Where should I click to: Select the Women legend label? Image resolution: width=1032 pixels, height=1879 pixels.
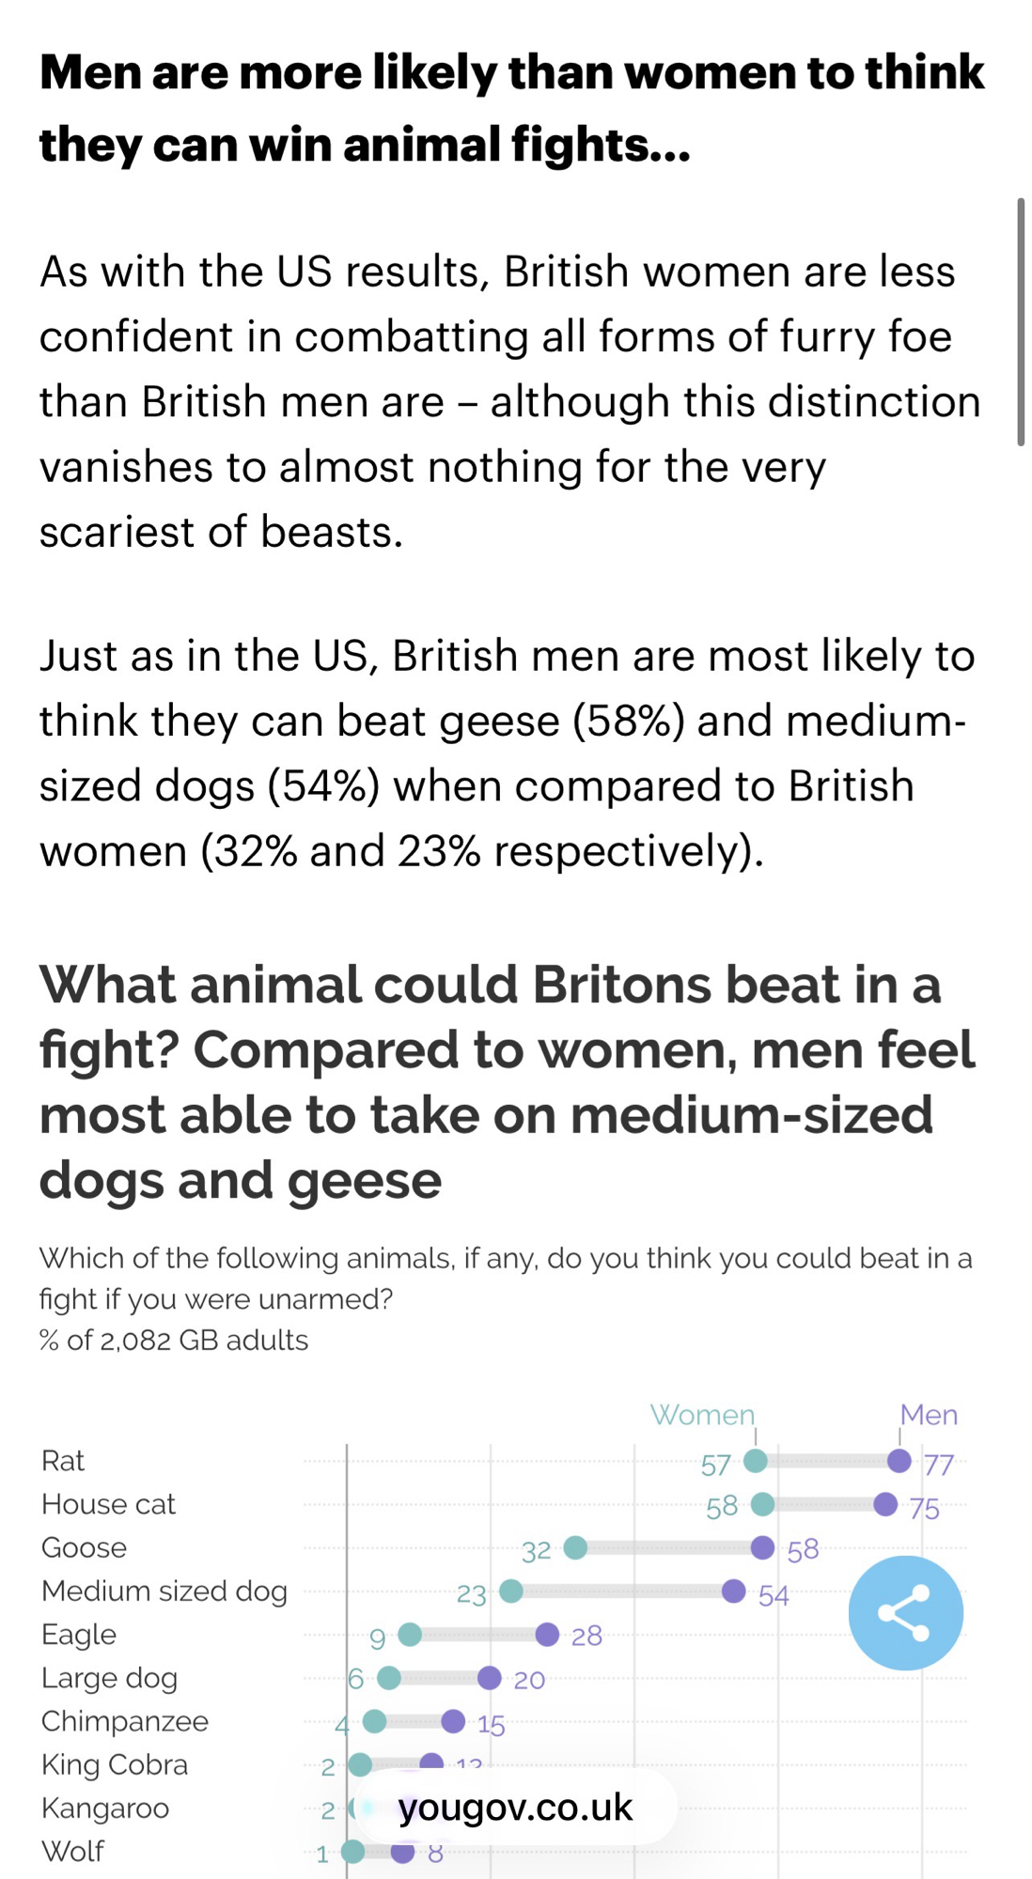(702, 1415)
